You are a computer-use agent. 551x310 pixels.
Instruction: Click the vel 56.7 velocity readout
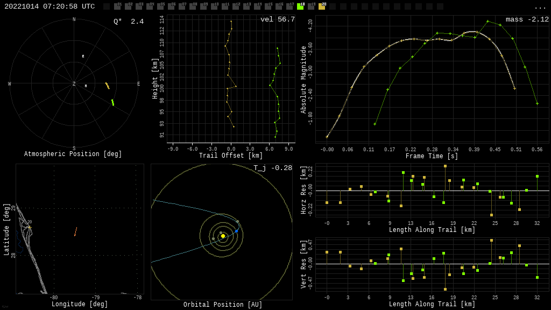(x=277, y=19)
